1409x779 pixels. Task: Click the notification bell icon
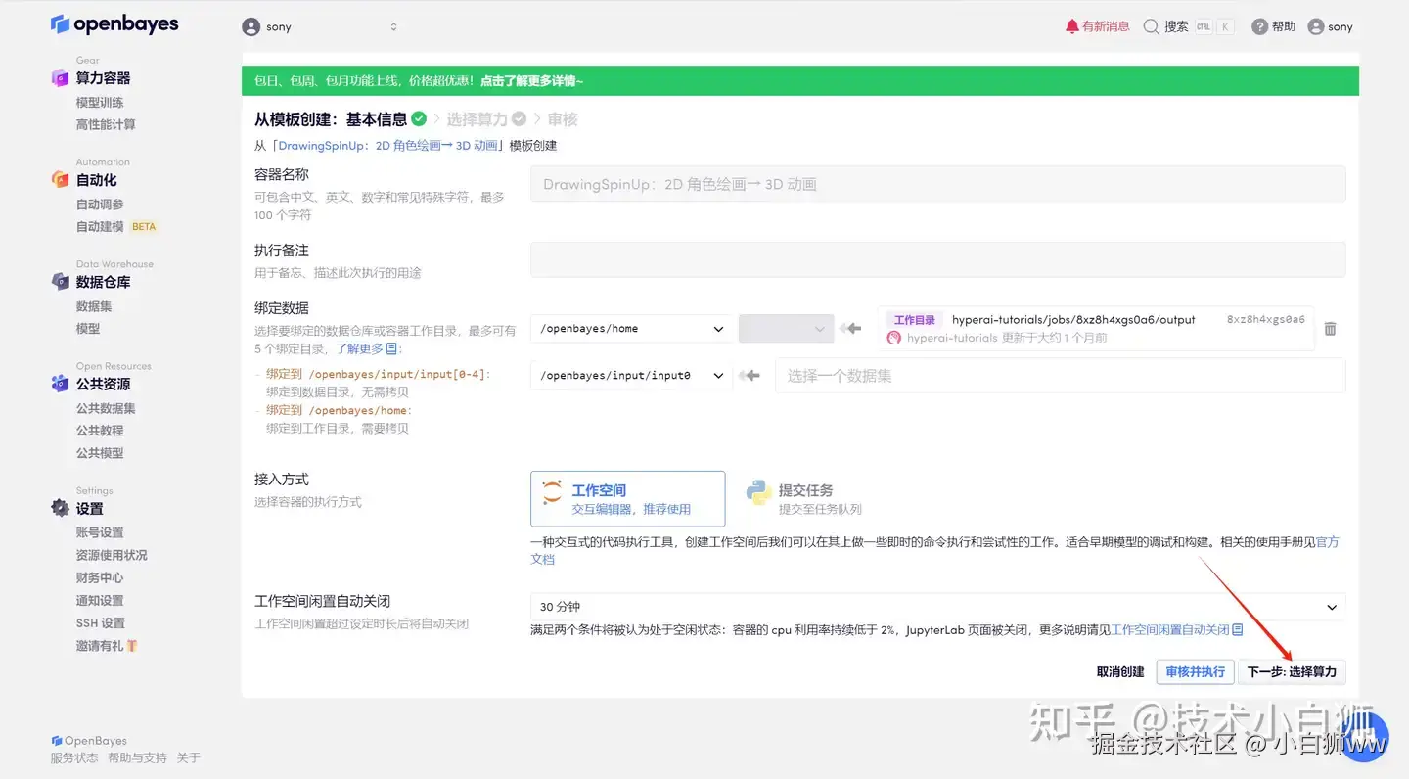coord(1071,26)
